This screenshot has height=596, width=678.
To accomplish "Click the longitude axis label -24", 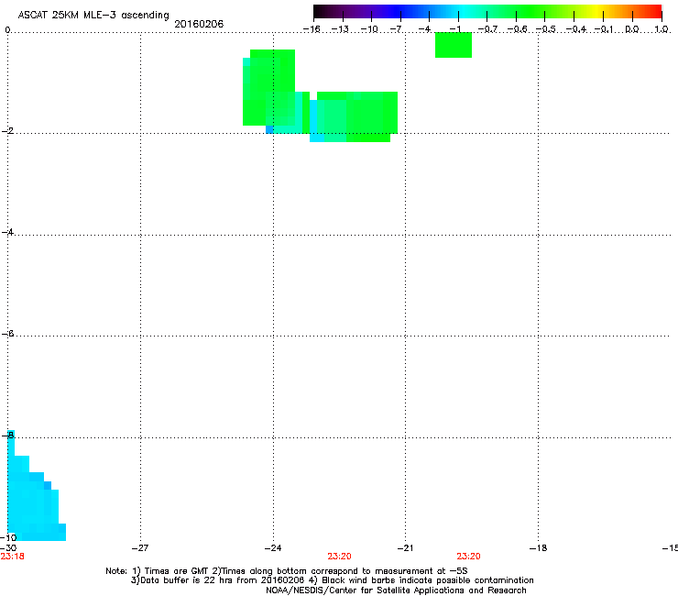I will 273,548.
